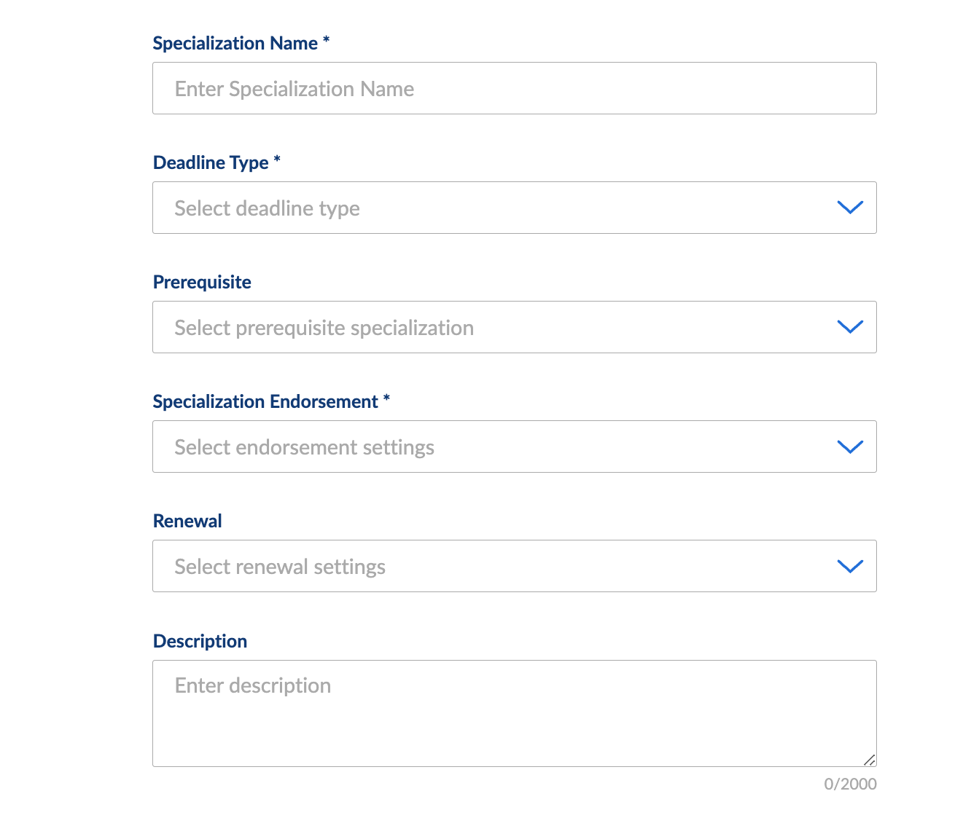
Task: Click the 0/2000 character counter
Action: click(x=850, y=784)
